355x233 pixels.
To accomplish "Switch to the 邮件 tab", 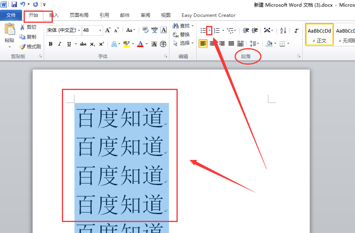I will click(125, 15).
